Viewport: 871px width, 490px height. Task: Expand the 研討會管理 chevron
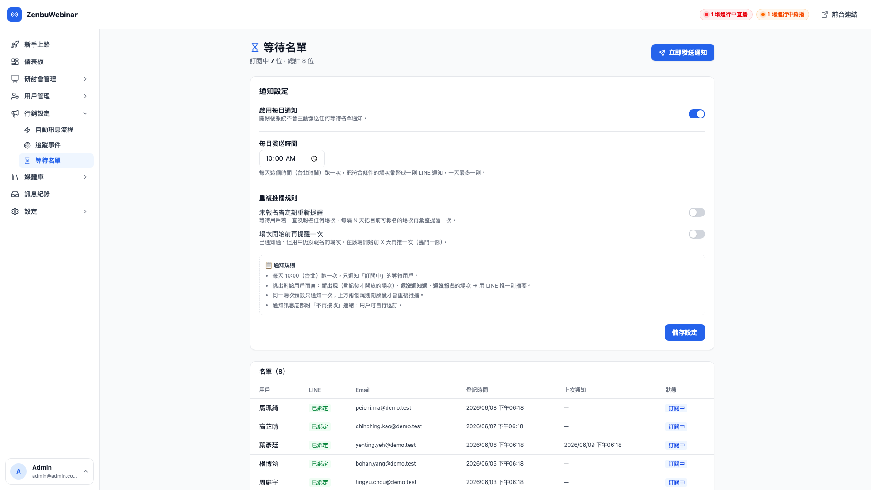coord(85,79)
